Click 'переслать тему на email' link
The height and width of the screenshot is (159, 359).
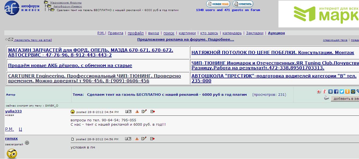33,40
